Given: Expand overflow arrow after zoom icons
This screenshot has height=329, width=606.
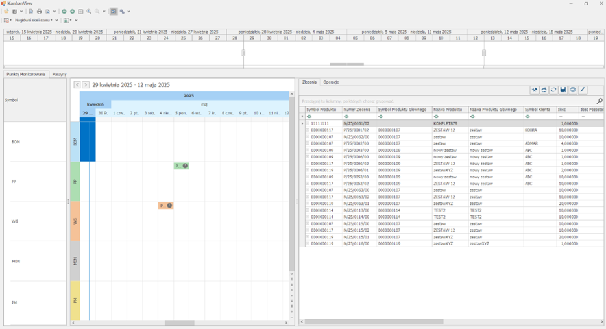Looking at the screenshot, I should [104, 12].
